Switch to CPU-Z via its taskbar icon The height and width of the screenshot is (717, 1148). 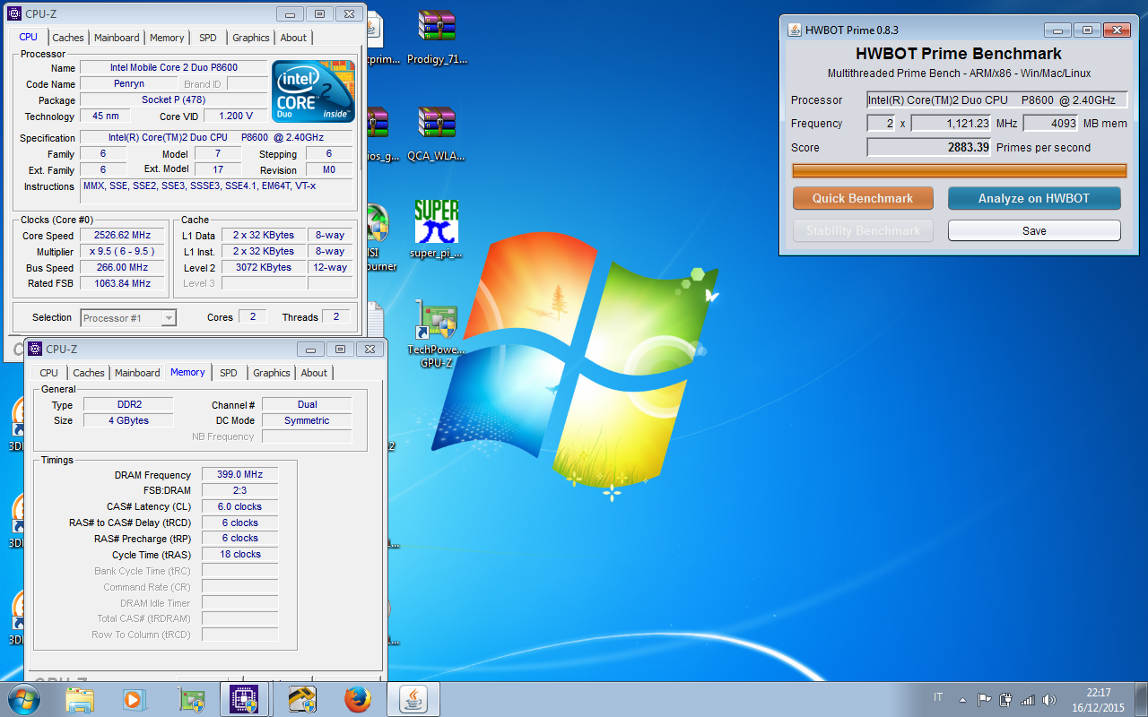tap(245, 699)
